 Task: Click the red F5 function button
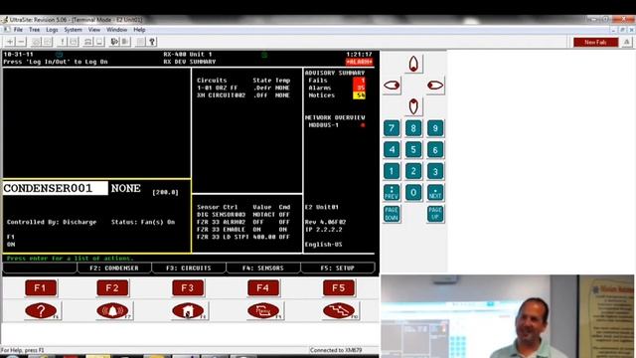click(339, 288)
